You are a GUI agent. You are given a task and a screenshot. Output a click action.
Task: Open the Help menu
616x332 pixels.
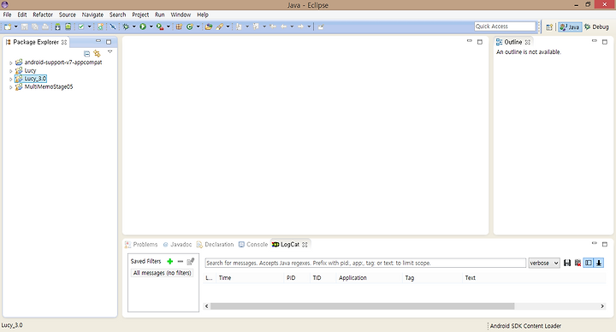(202, 15)
